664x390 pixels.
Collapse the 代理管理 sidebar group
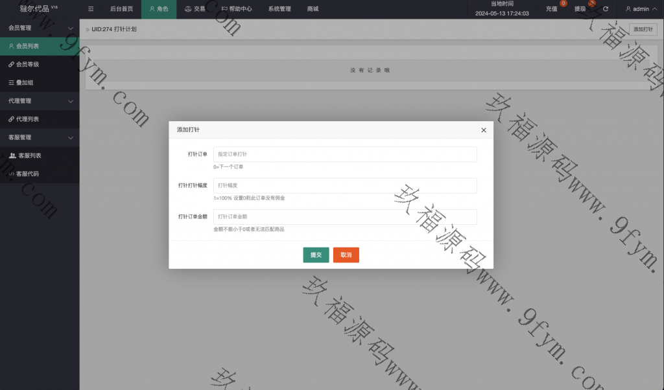71,101
